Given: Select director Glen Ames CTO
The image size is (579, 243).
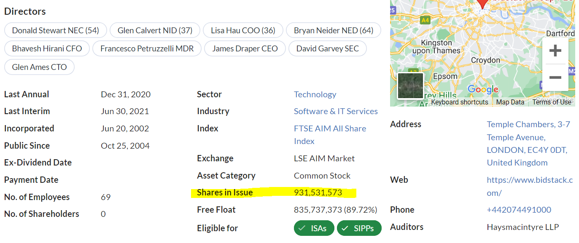Looking at the screenshot, I should point(39,67).
